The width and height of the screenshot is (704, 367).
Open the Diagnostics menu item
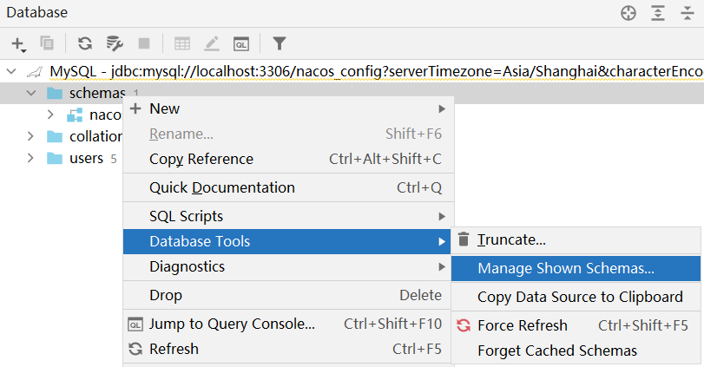(x=289, y=267)
